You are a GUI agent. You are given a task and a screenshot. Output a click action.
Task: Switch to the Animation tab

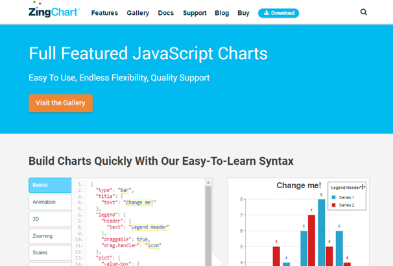(x=50, y=202)
